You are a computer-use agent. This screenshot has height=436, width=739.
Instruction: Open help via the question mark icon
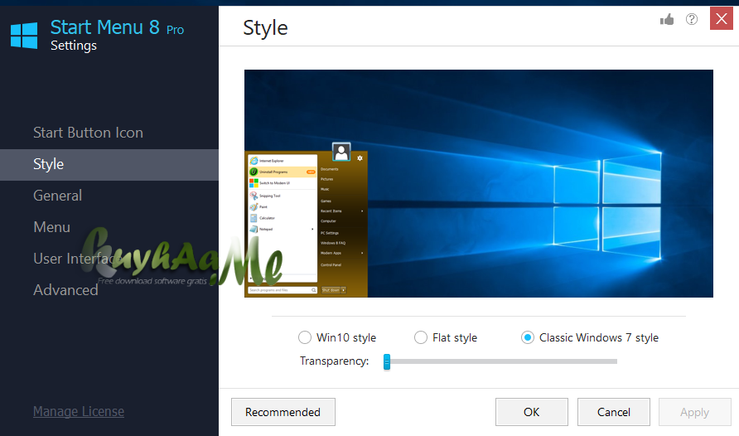pyautogui.click(x=692, y=19)
